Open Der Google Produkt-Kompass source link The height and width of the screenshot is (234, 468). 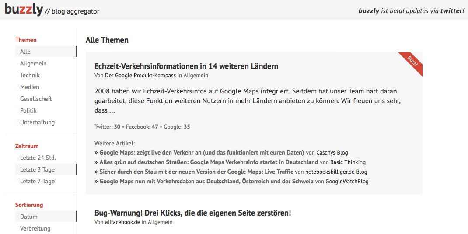point(140,76)
